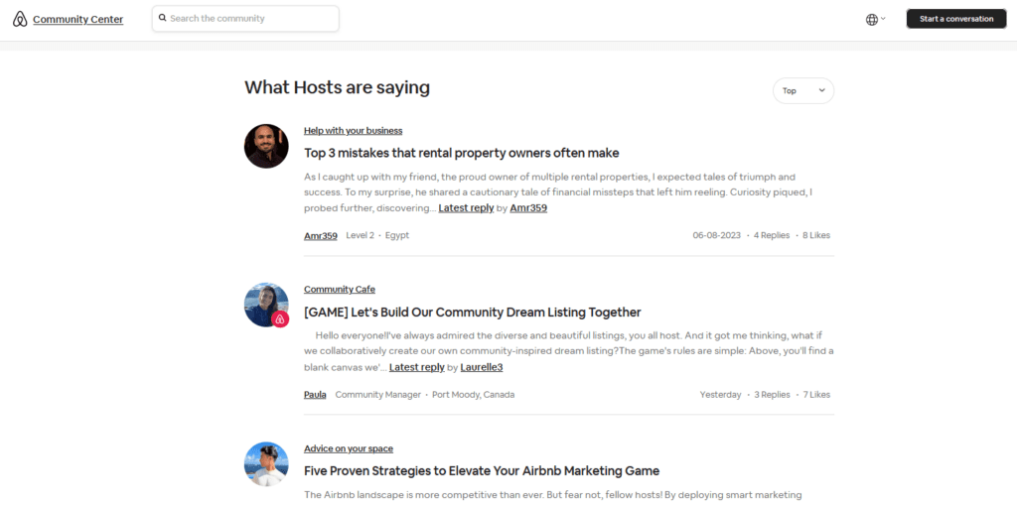
Task: Click the chevron next to the globe
Action: (x=883, y=19)
